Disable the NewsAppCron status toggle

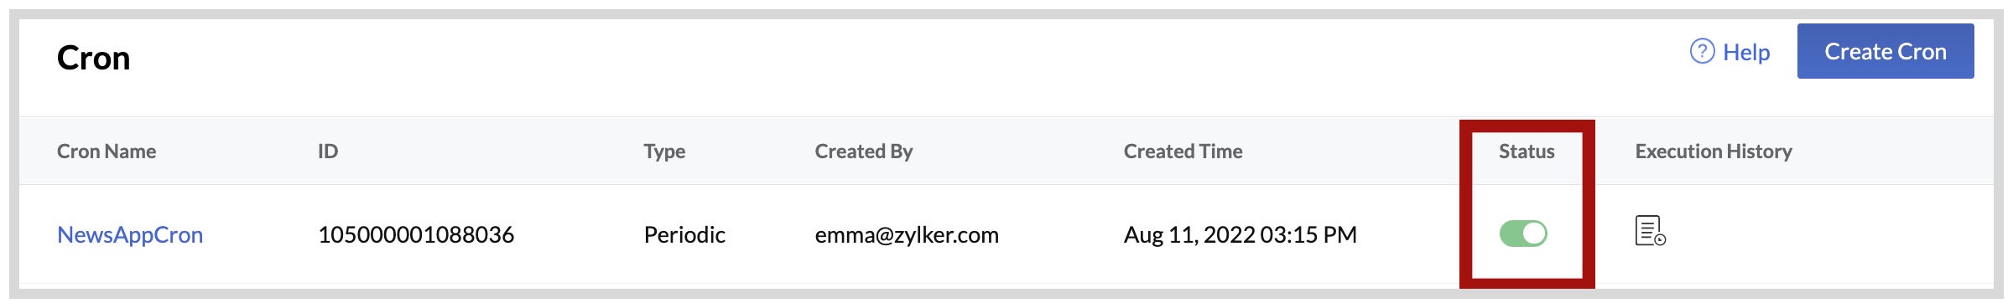coord(1523,234)
